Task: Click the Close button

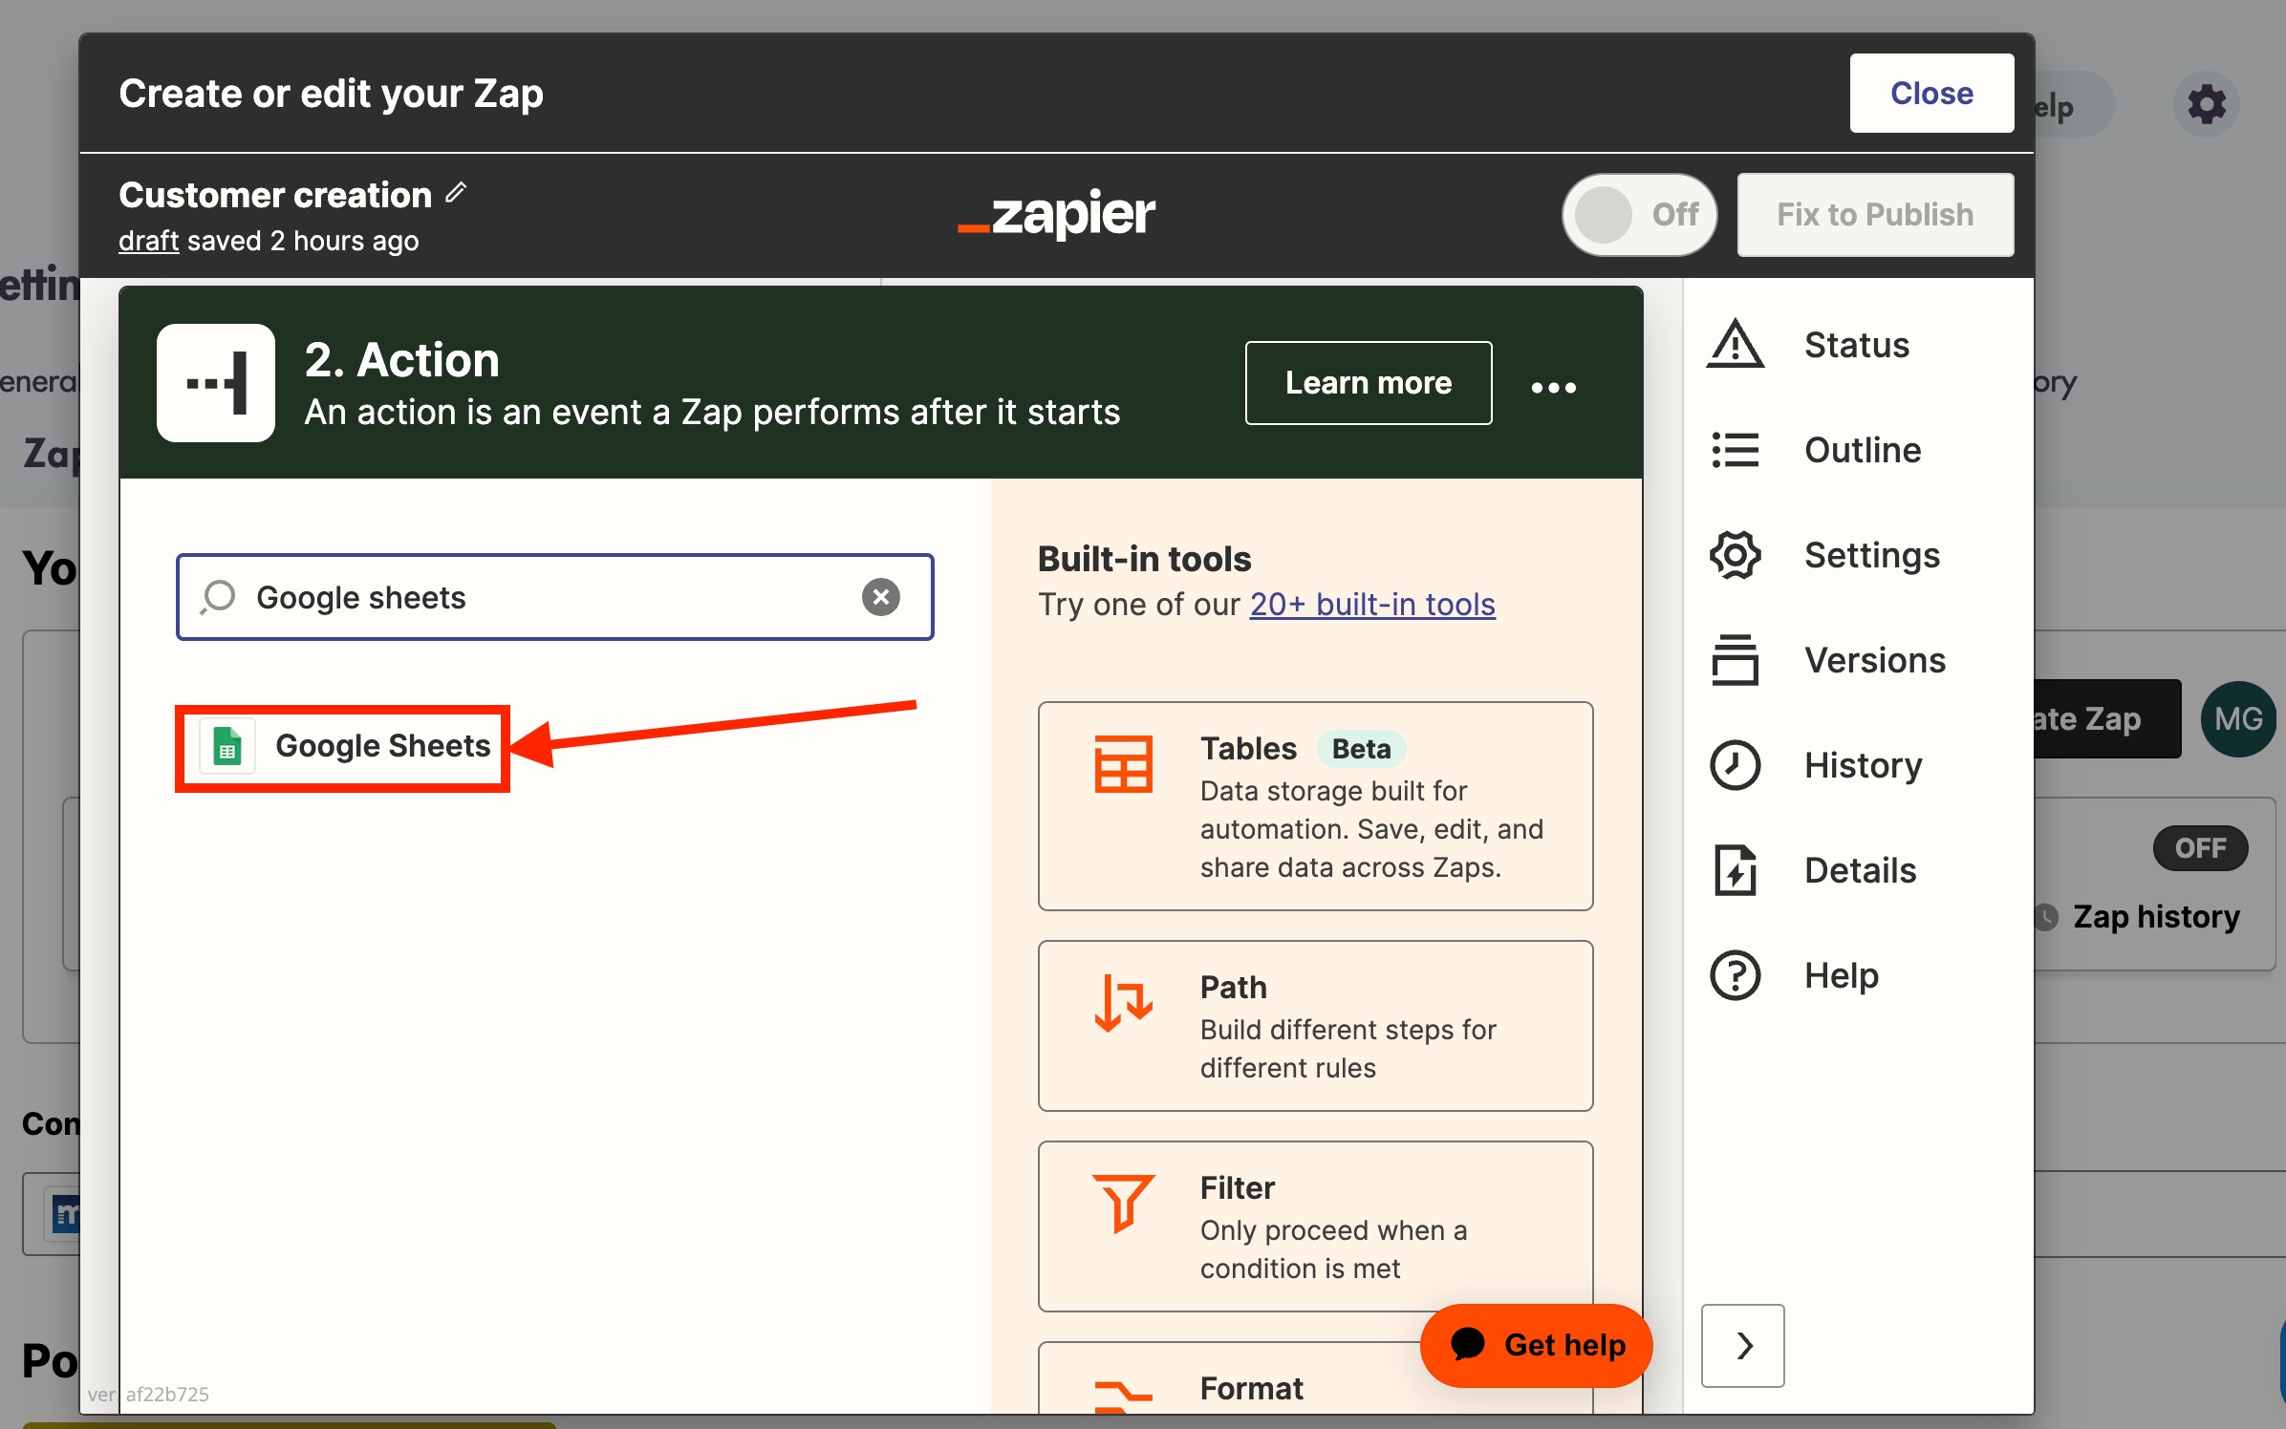Action: click(x=1931, y=94)
